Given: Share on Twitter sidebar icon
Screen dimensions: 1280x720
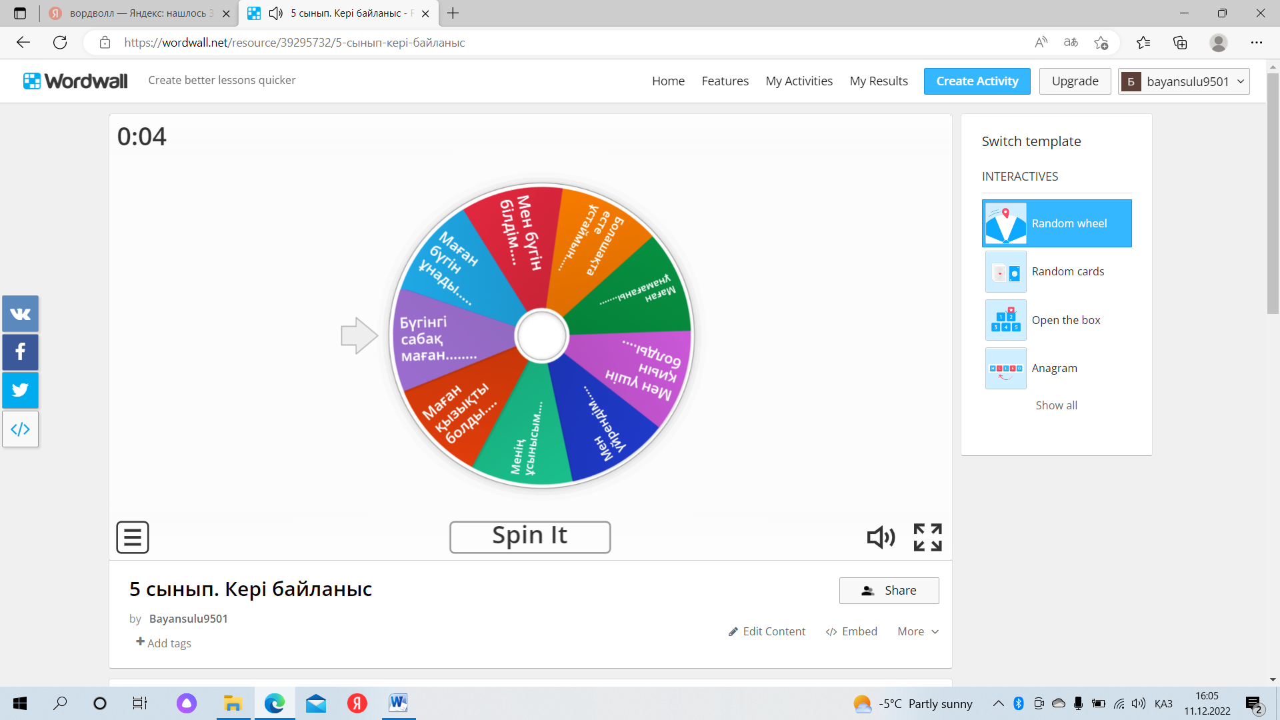Looking at the screenshot, I should 20,390.
